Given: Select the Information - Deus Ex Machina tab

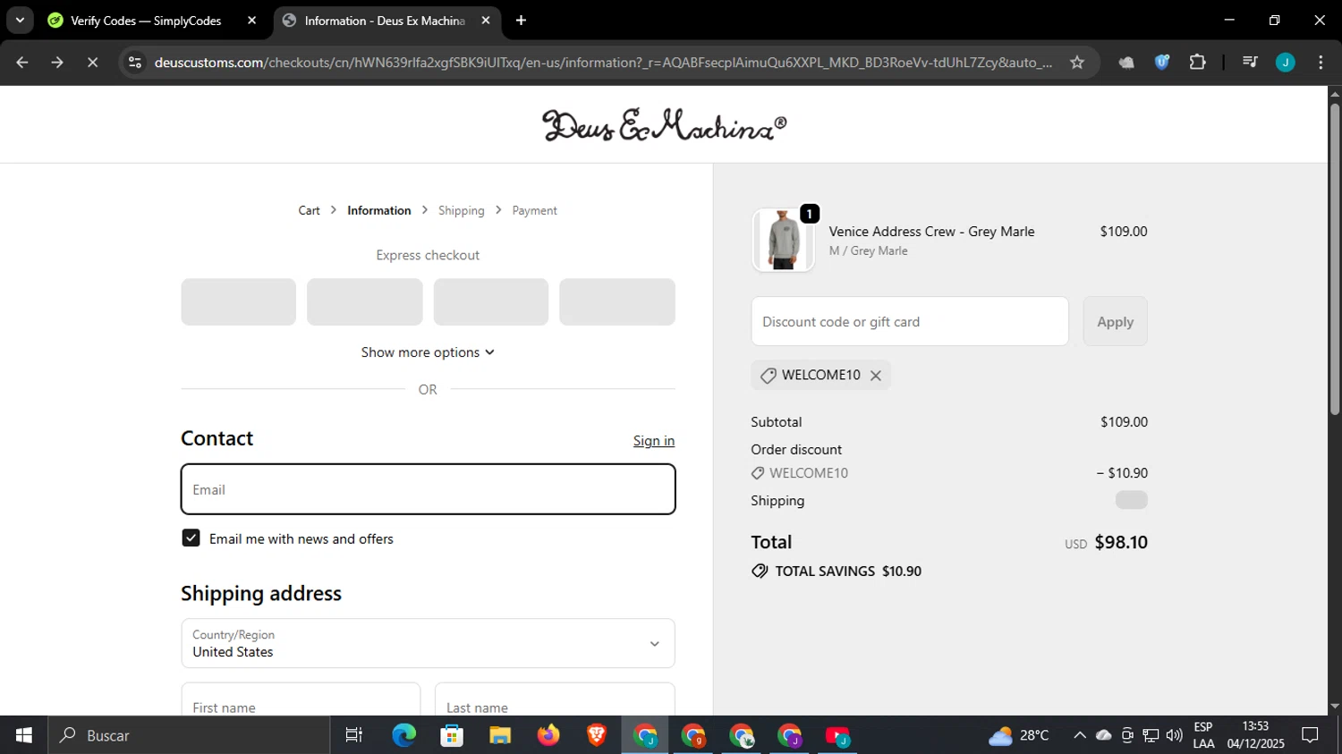Looking at the screenshot, I should click(x=386, y=21).
